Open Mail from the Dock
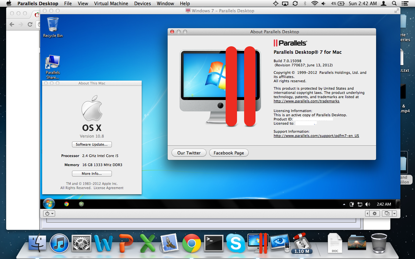The image size is (415, 259). (169, 243)
